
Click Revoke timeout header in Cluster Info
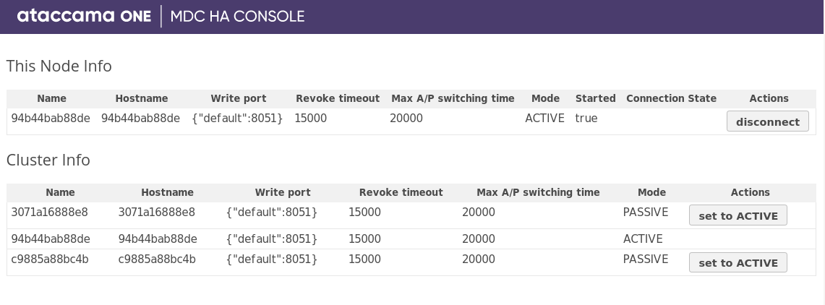tap(401, 192)
